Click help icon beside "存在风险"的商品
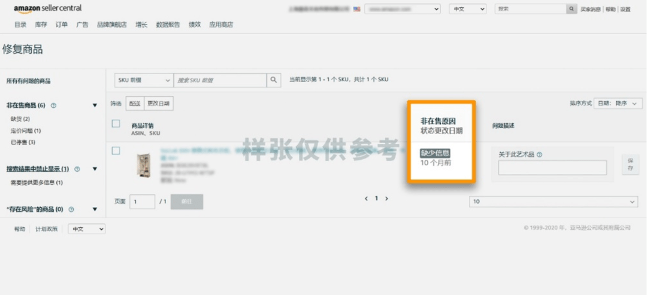This screenshot has width=647, height=295. pos(71,209)
